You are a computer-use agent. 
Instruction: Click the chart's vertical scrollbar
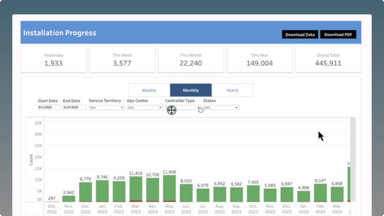pyautogui.click(x=352, y=142)
